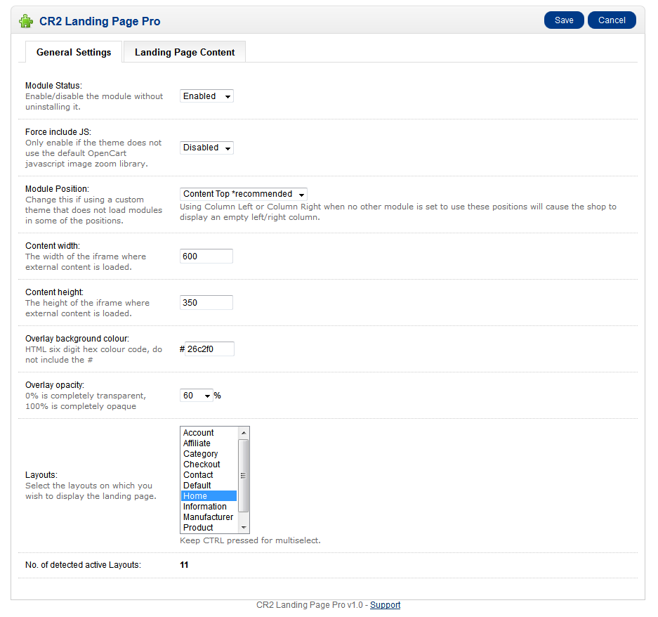
Task: Click the detected active layouts count 11
Action: click(x=184, y=565)
